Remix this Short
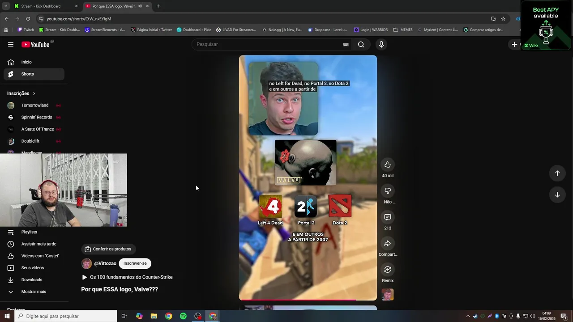573x322 pixels. coord(388,270)
